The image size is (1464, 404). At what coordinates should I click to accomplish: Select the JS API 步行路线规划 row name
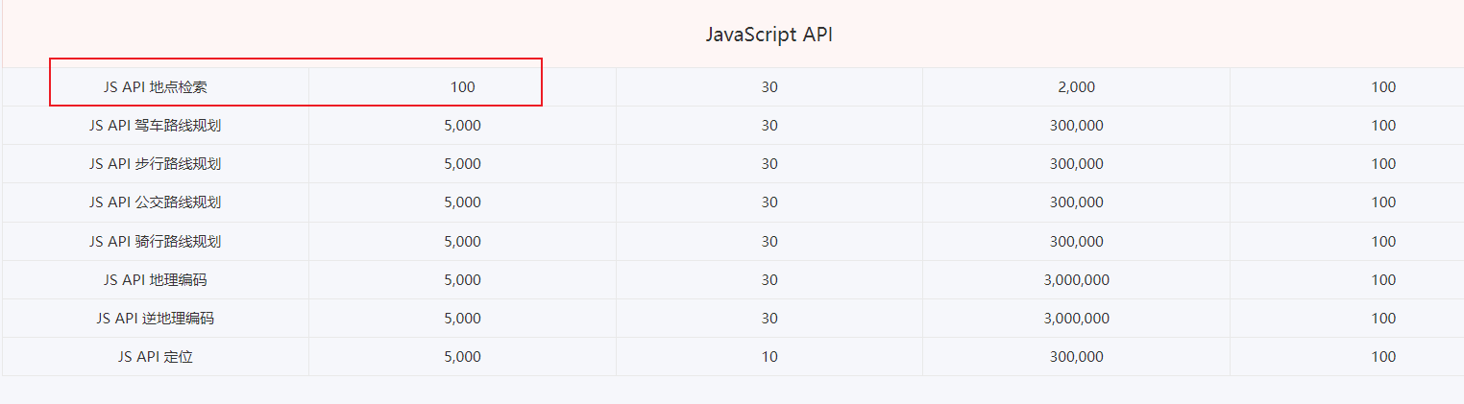(156, 163)
